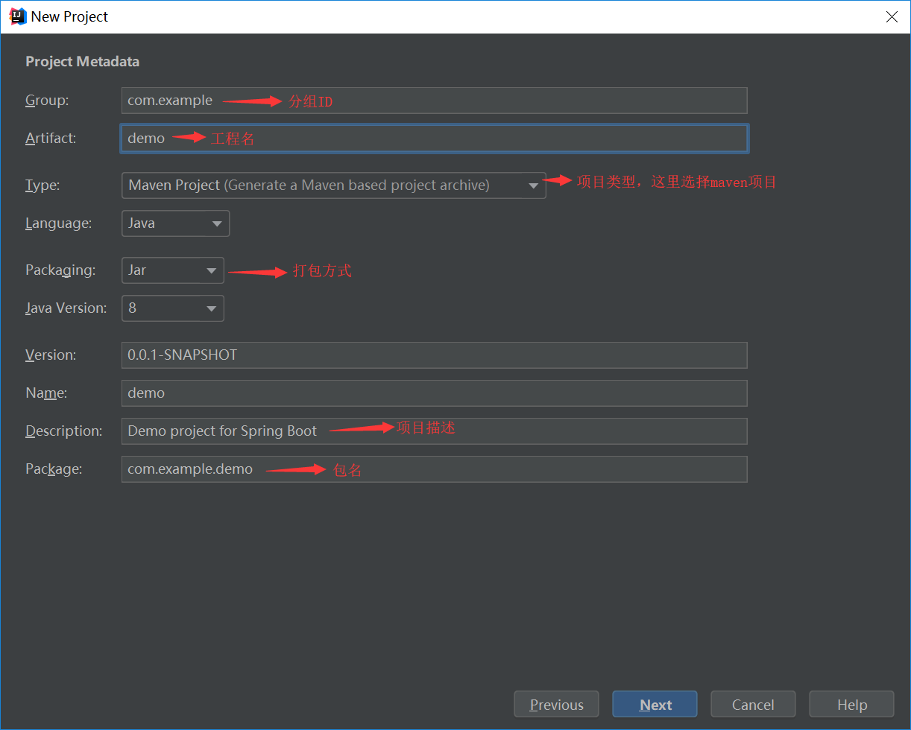The image size is (911, 730).
Task: Open the Type dropdown for Maven Project
Action: (x=333, y=185)
